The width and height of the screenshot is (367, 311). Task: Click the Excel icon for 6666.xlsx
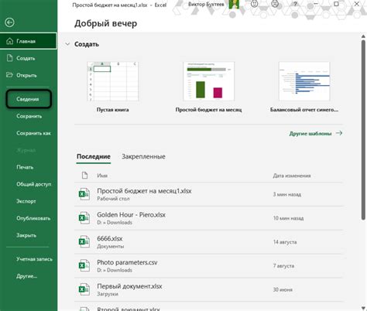(x=84, y=242)
